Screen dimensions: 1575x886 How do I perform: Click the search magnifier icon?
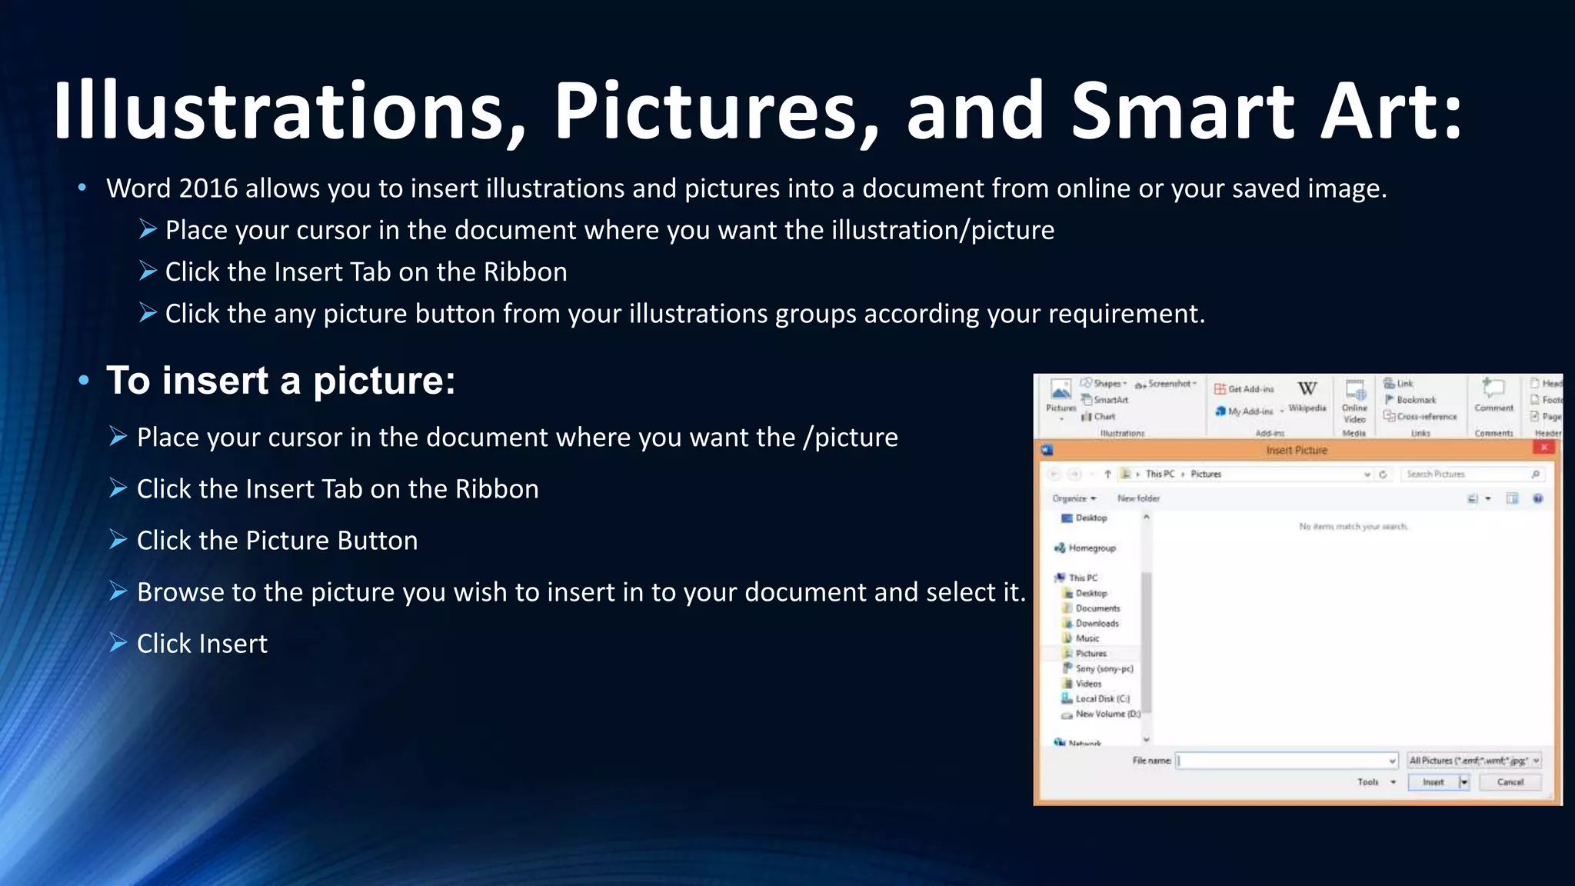[1535, 474]
